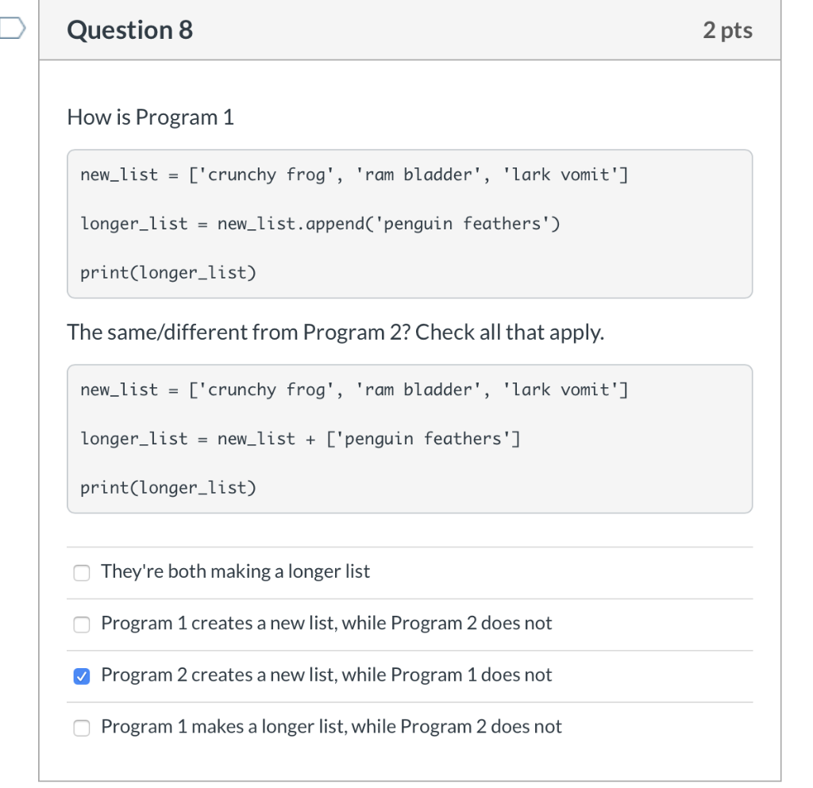Check 'Program 1 makes a longer list, while Program 2 does not'
This screenshot has width=813, height=788.
click(81, 728)
